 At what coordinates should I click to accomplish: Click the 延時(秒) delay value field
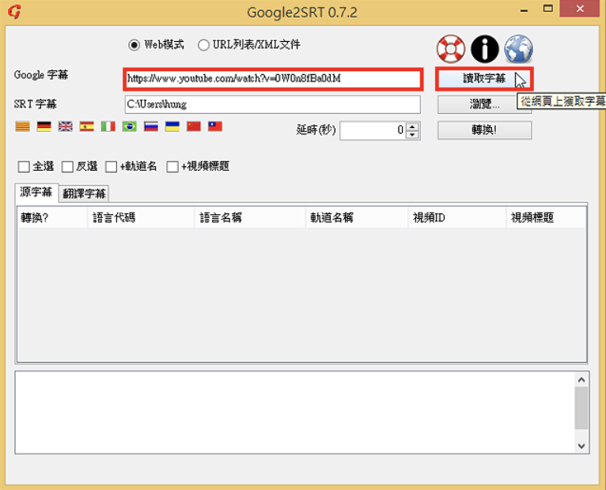(373, 130)
